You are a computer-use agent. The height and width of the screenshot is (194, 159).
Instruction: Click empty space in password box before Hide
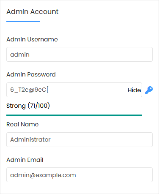[88, 90]
